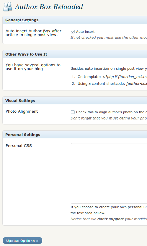Click the Photo Alignment label
The height and width of the screenshot is (246, 147).
[x=22, y=111]
